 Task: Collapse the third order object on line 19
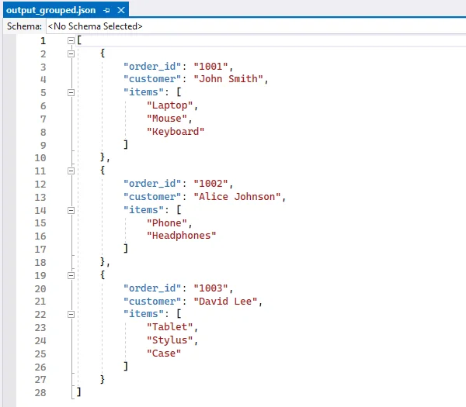coord(71,275)
